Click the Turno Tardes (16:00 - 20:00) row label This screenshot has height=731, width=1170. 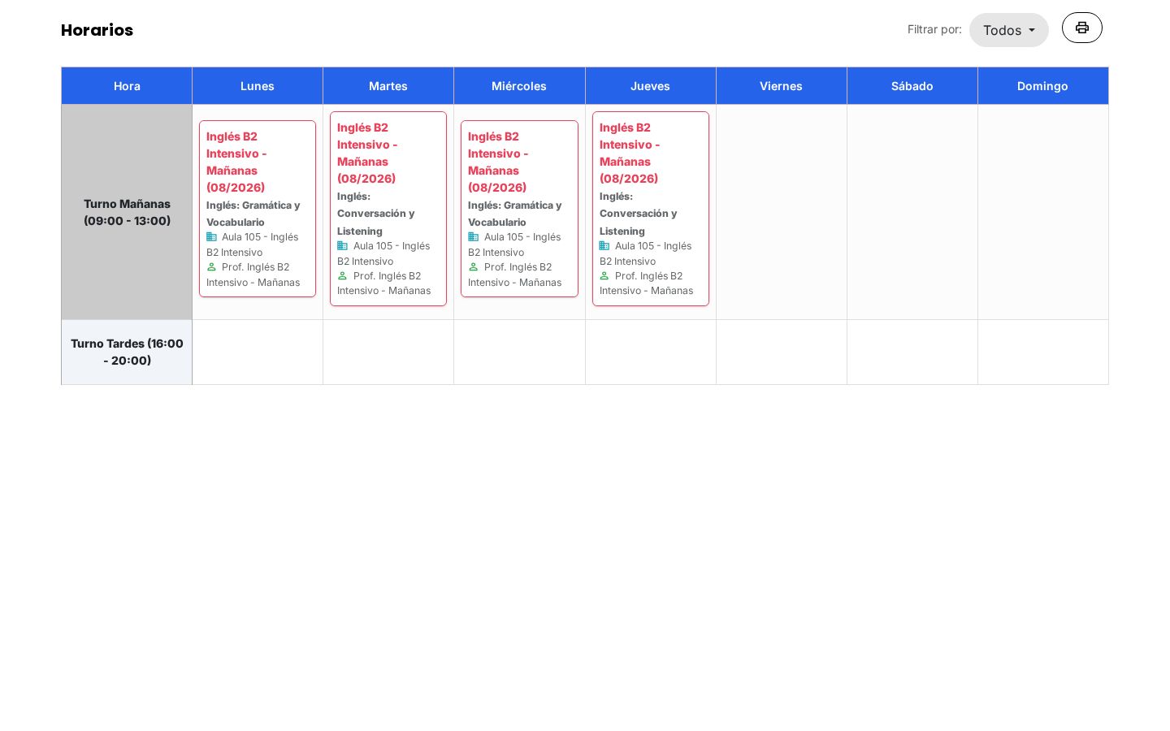point(127,352)
